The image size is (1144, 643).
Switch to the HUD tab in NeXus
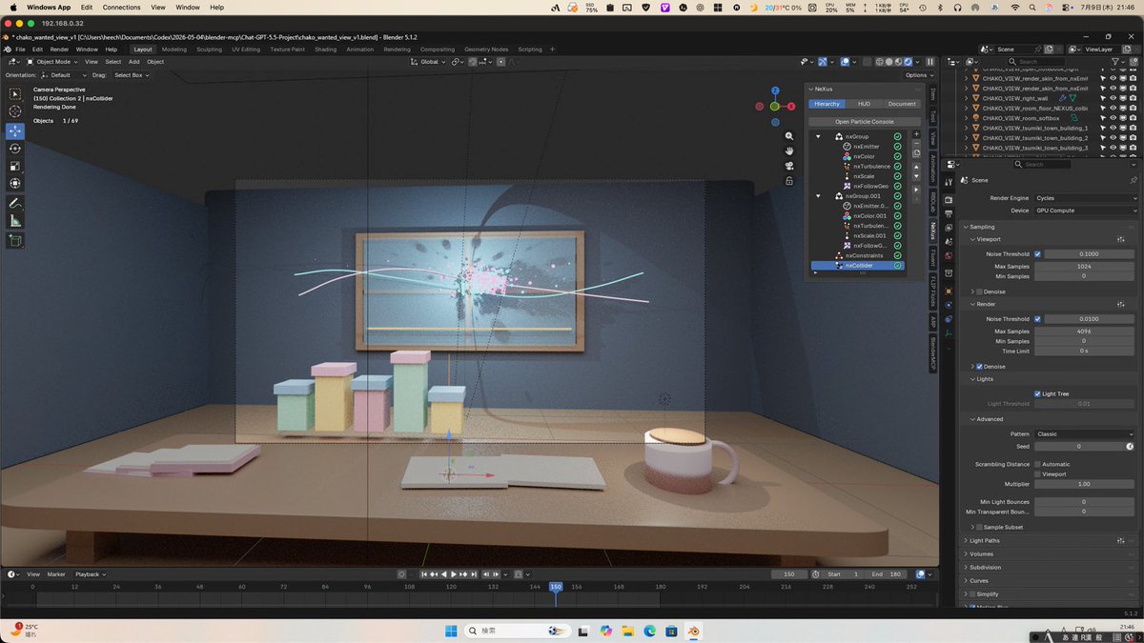coord(864,104)
